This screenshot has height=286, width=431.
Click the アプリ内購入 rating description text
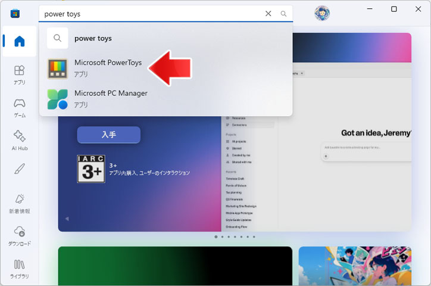[149, 173]
